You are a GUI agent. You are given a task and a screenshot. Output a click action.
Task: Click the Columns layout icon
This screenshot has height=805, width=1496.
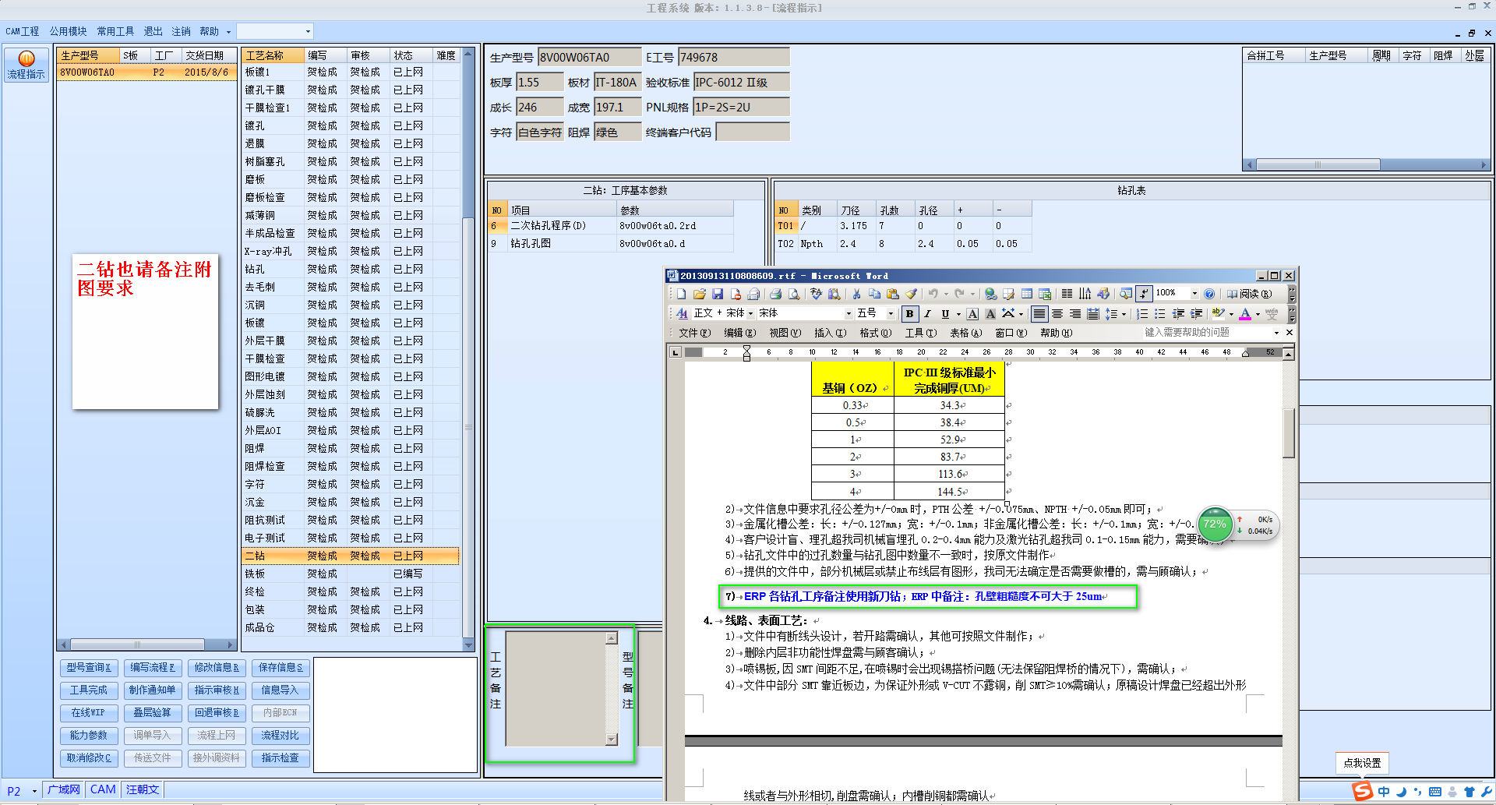1067,294
